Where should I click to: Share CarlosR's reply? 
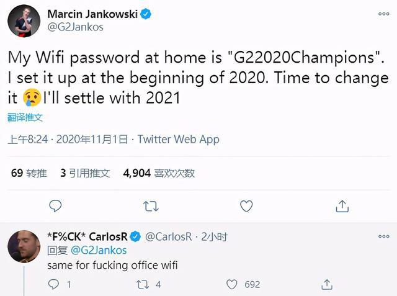click(327, 284)
